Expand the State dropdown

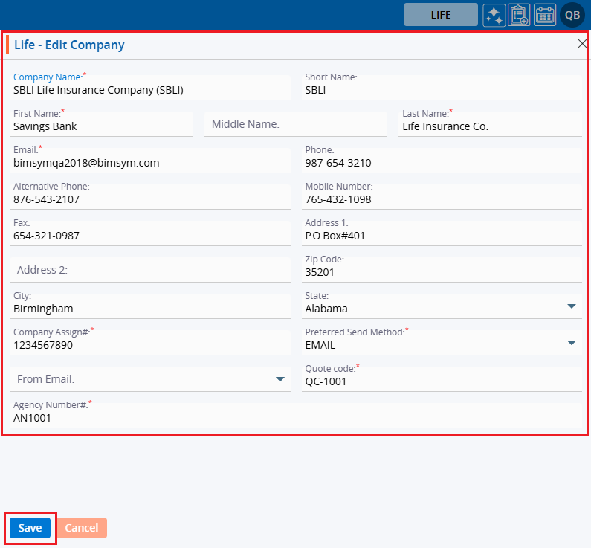click(x=571, y=307)
